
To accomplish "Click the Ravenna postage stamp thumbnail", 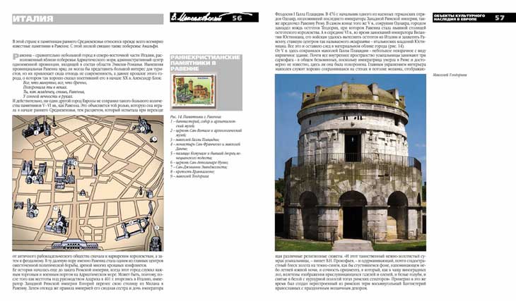I will coord(194,91).
